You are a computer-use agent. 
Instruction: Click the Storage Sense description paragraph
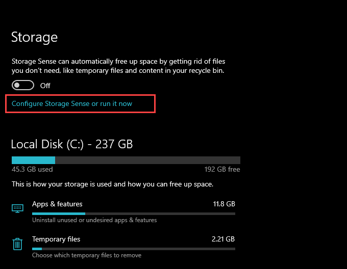click(118, 66)
